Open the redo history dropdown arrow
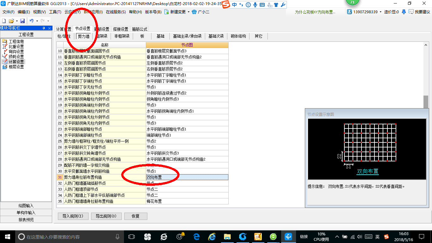The height and width of the screenshot is (243, 432). click(x=48, y=21)
